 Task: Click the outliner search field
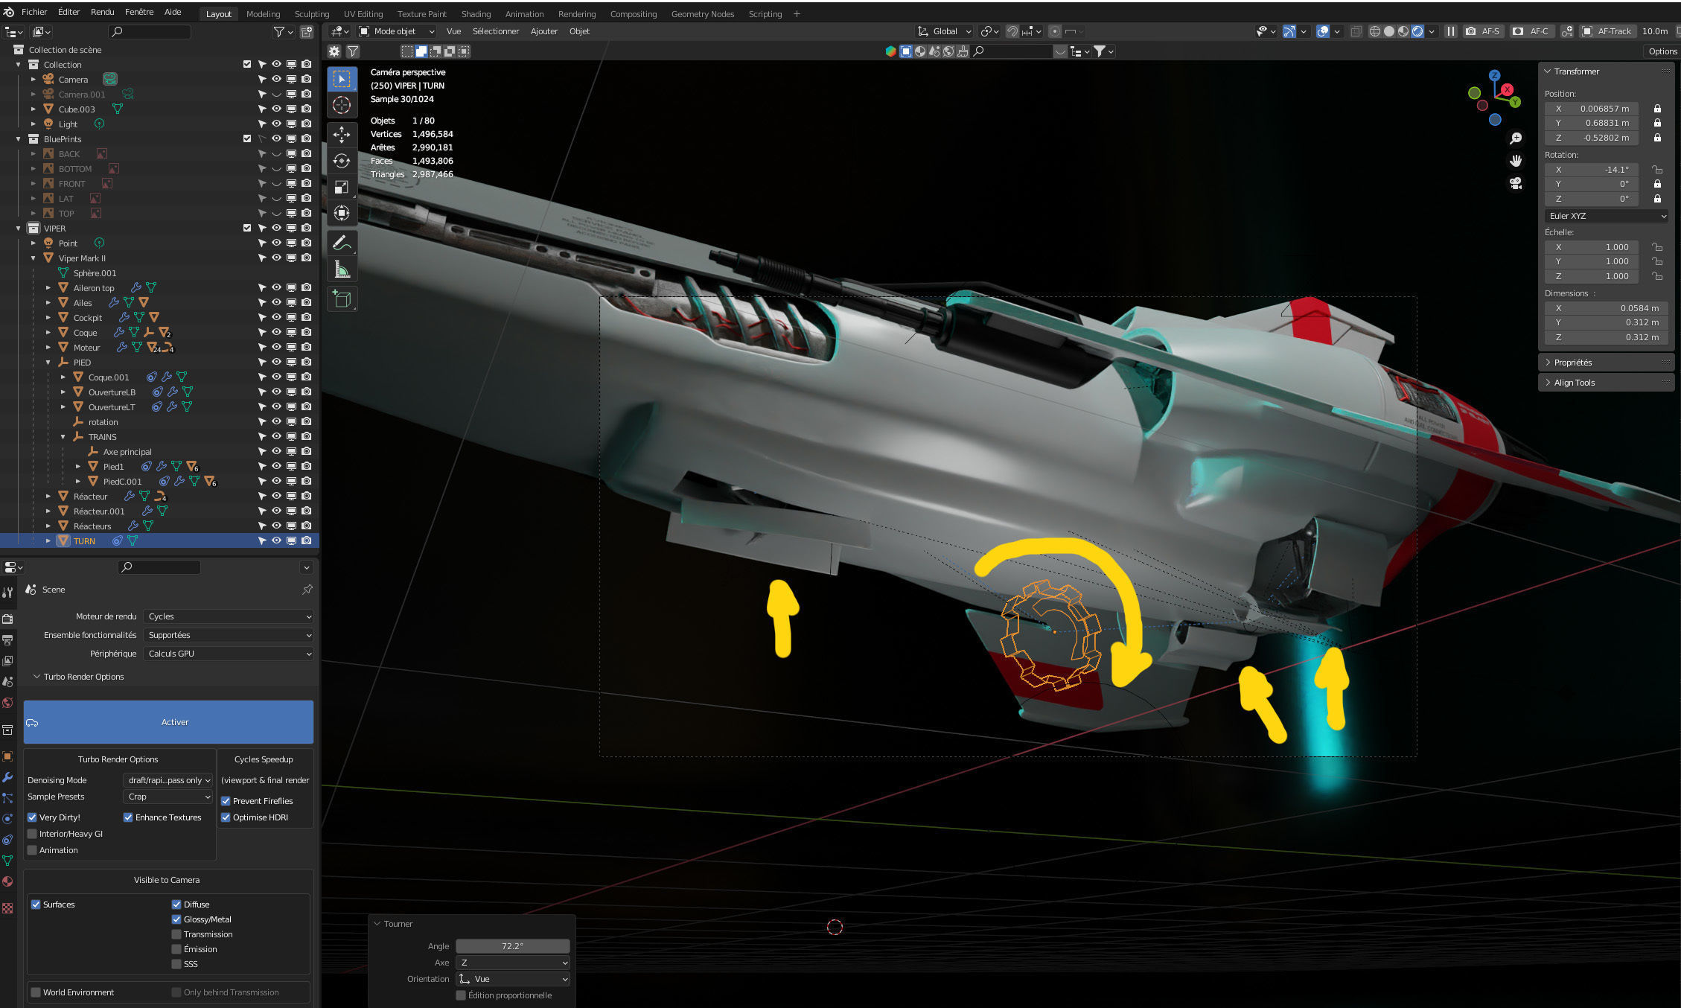pos(150,32)
